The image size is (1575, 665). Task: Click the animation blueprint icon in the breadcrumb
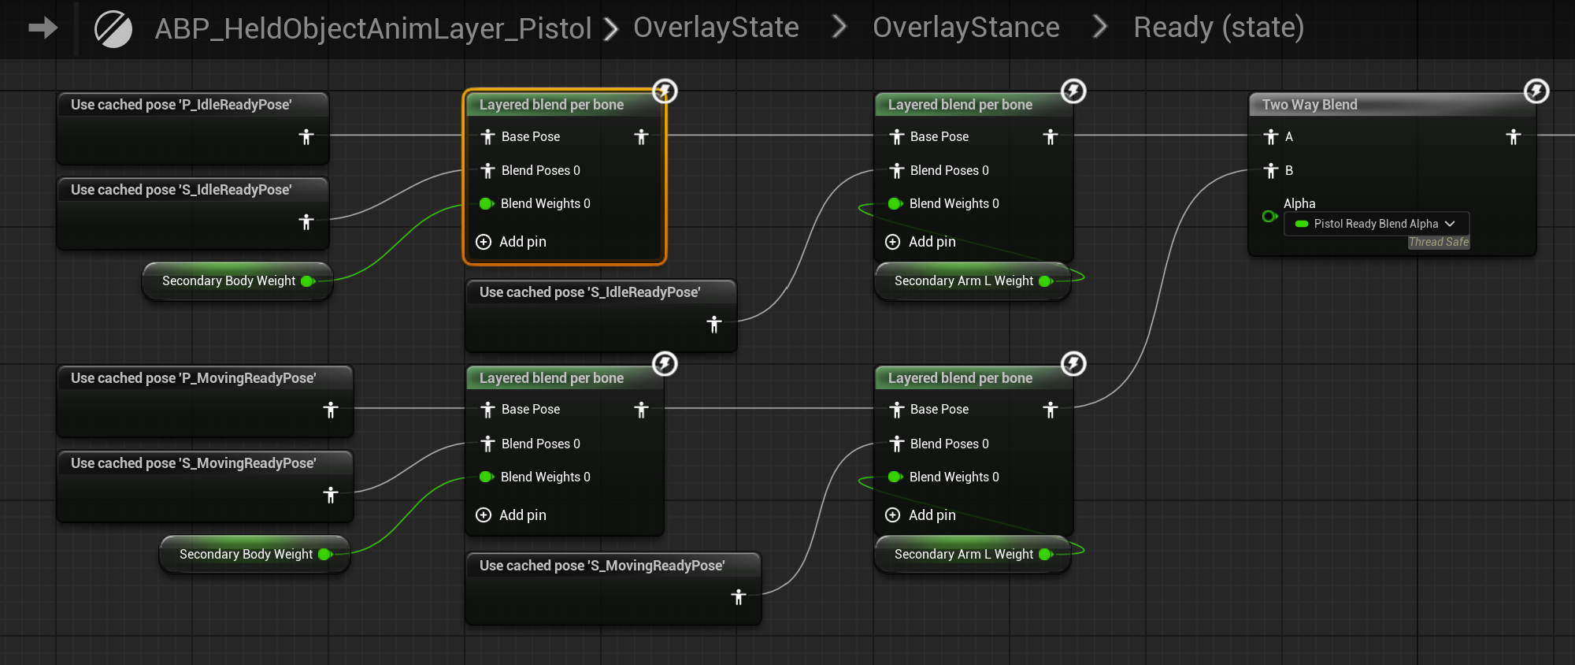coord(113,29)
